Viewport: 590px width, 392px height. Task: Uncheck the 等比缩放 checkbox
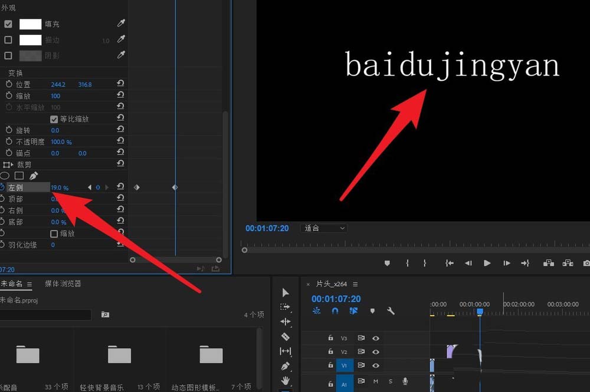tap(54, 119)
